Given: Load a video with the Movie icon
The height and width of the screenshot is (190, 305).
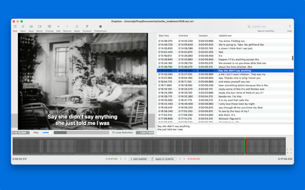Looking at the screenshot, I should (40, 26).
